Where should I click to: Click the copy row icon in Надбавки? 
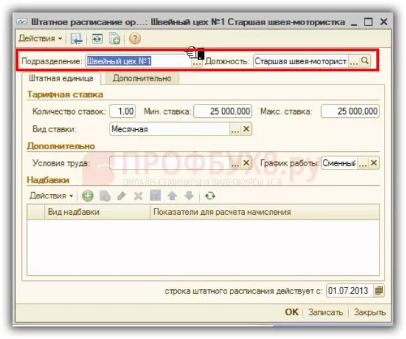click(105, 196)
